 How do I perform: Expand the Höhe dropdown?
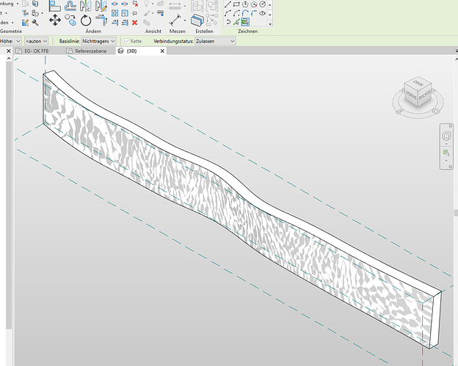coord(16,41)
